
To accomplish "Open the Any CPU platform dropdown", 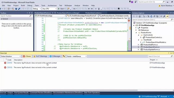I will pos(49,9).
